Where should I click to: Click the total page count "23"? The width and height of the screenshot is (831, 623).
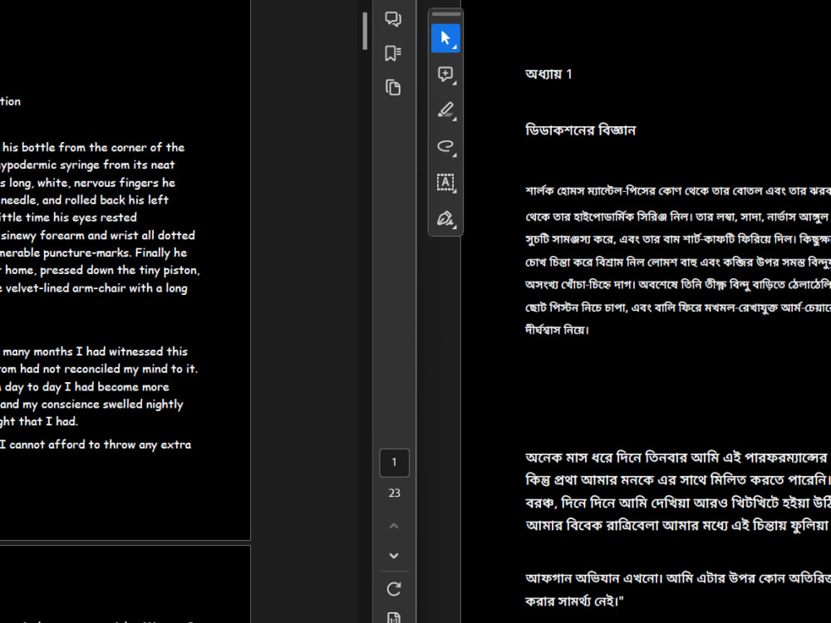tap(394, 493)
